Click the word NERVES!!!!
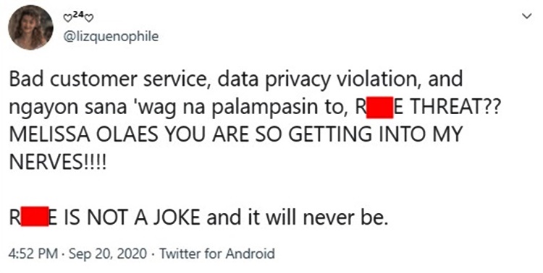The height and width of the screenshot is (273, 543). [58, 162]
